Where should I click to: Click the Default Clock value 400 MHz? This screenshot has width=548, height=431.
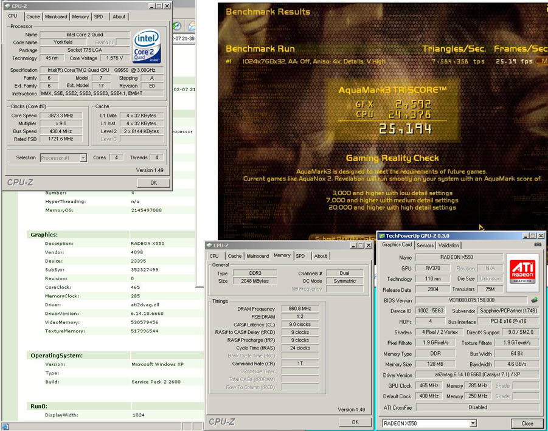pos(429,396)
